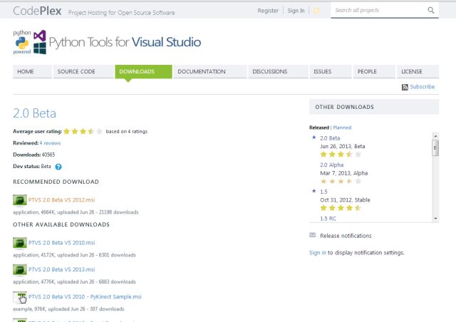This screenshot has width=456, height=322.
Task: Click the RSS feed icon beside Subscribe
Action: tap(405, 87)
